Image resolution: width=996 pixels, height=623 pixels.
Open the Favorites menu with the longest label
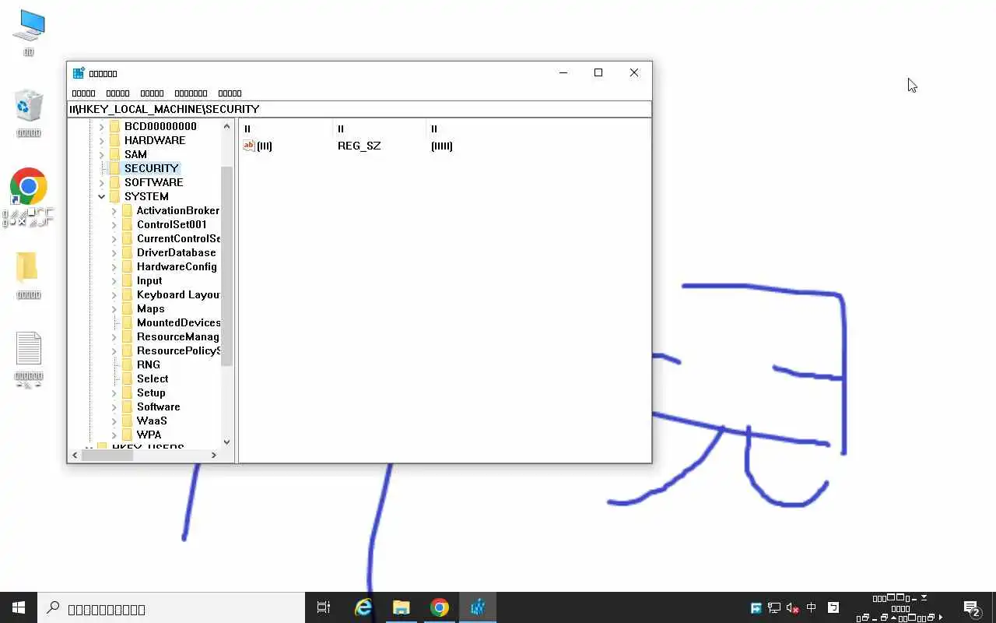pos(191,93)
